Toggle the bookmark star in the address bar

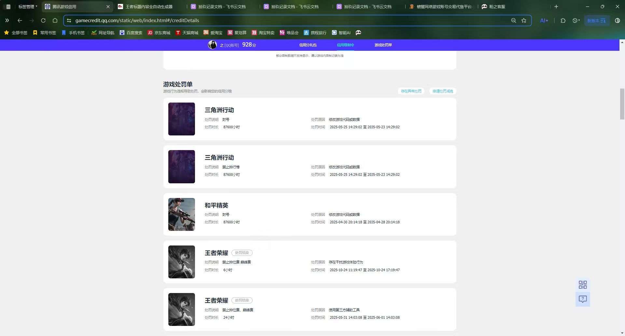click(x=523, y=20)
